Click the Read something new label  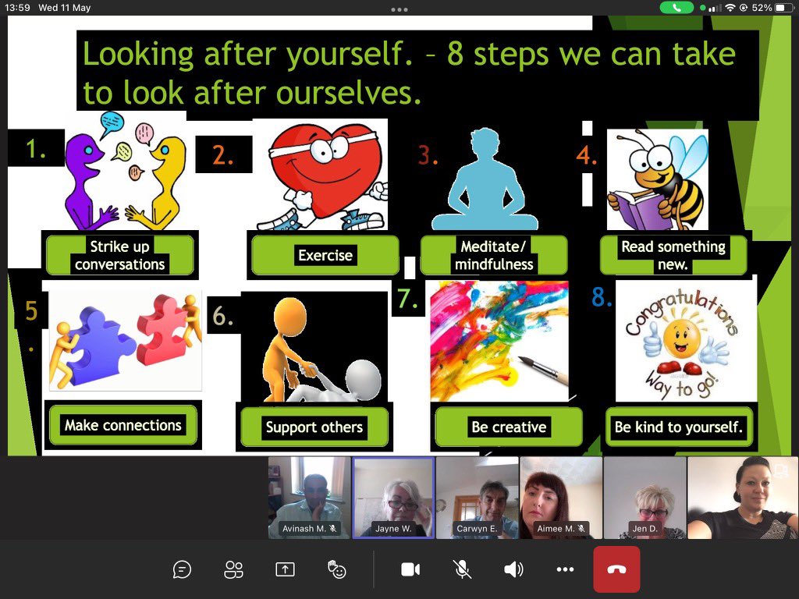tap(673, 255)
